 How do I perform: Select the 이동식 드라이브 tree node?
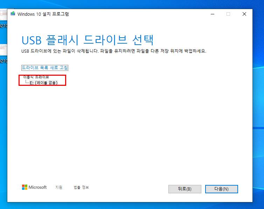point(36,77)
